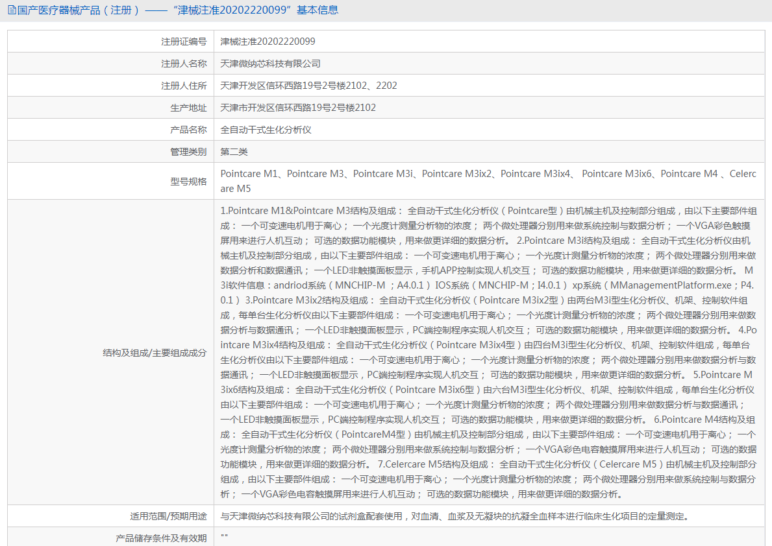Click the 生产地址 label
Screen dimensions: 772x546
[188, 108]
